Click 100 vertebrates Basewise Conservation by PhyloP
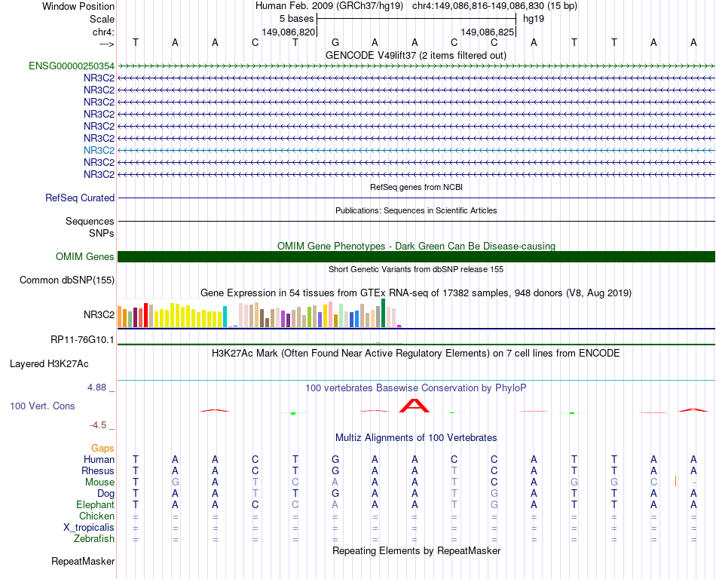Screen dimensions: 716x579 coord(416,388)
